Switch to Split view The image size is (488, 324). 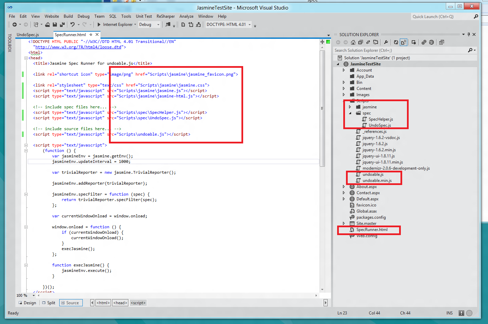[x=48, y=303]
